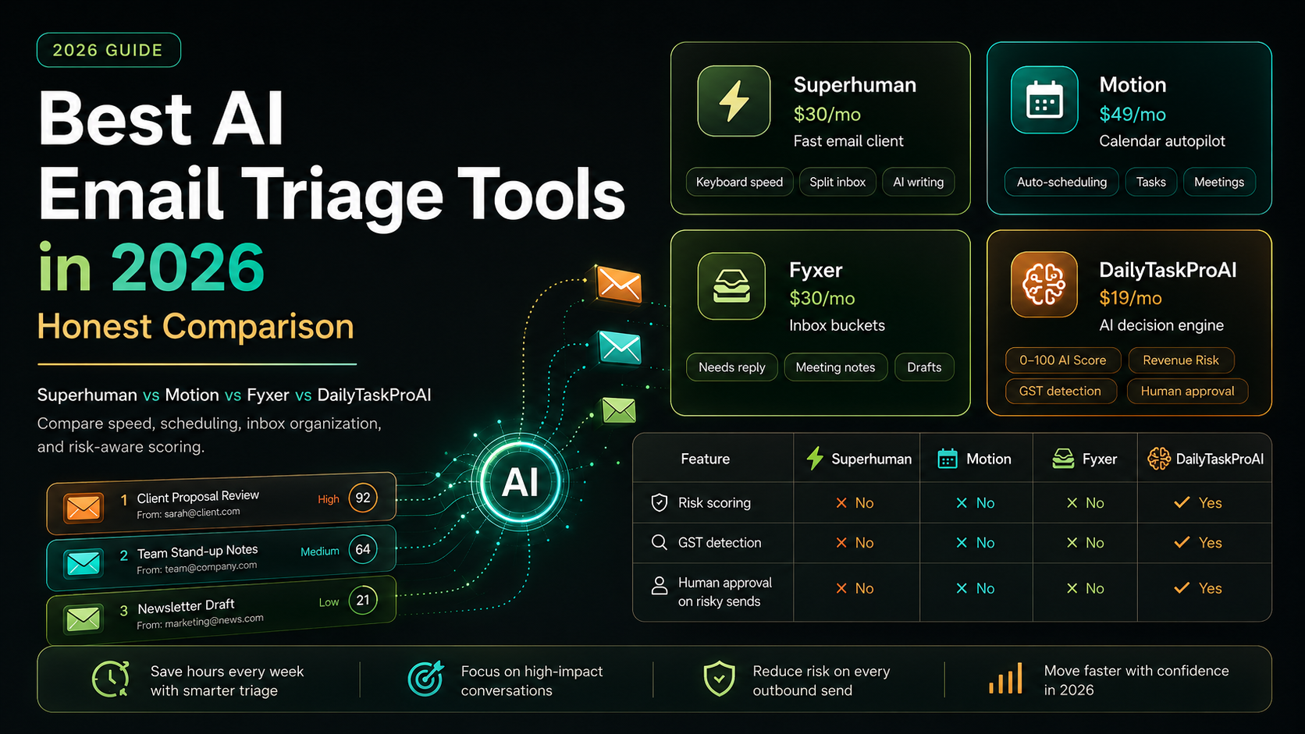Click Motion's X No for GST detection
Viewport: 1305px width, 734px height.
[976, 543]
